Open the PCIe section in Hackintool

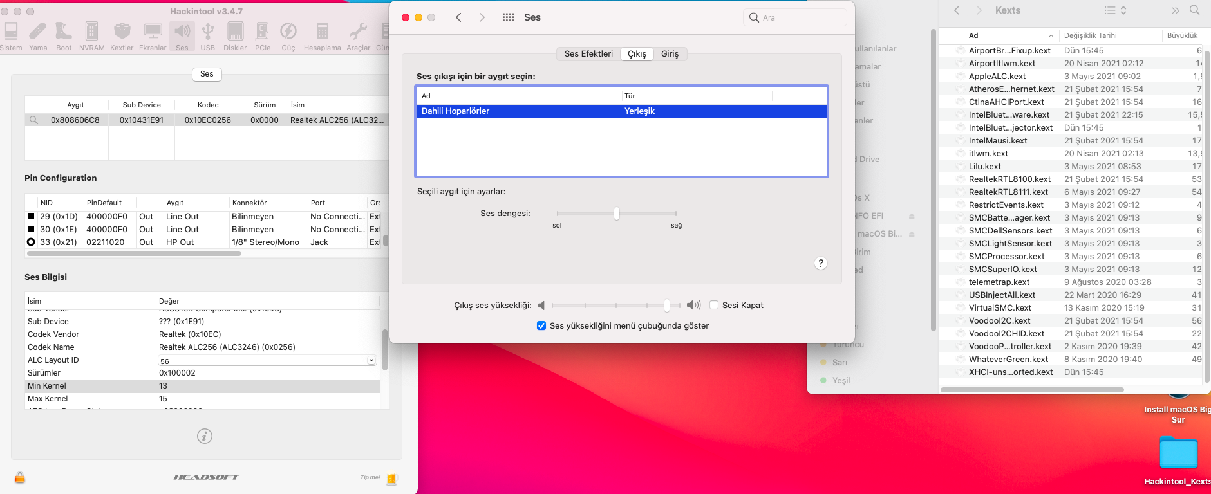[263, 37]
